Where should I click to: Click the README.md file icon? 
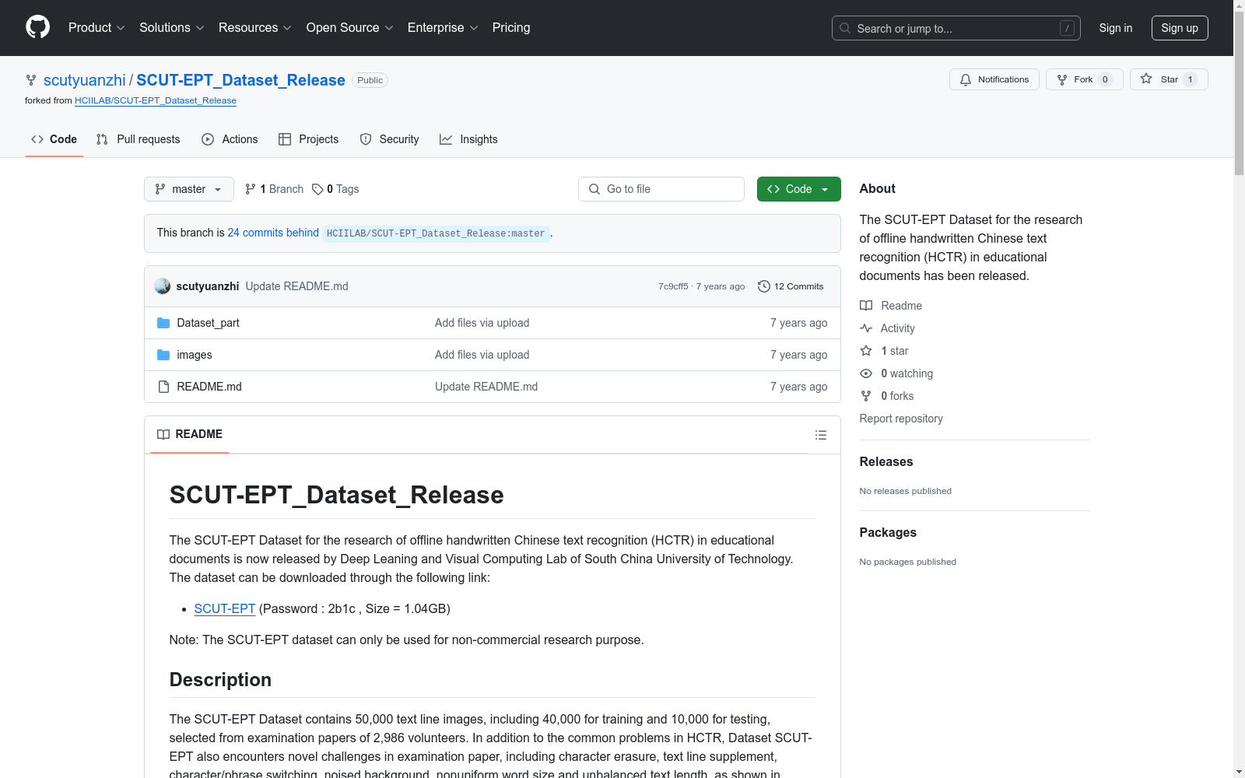click(163, 387)
